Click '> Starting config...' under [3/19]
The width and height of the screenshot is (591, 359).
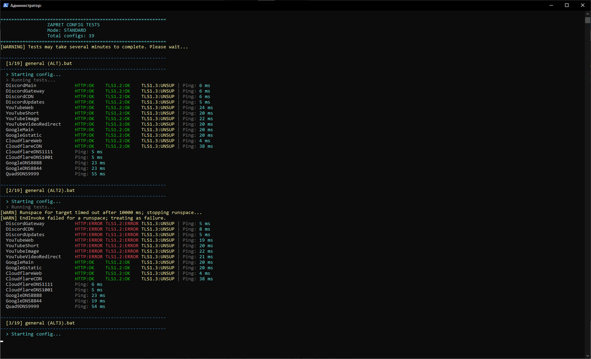[33, 334]
